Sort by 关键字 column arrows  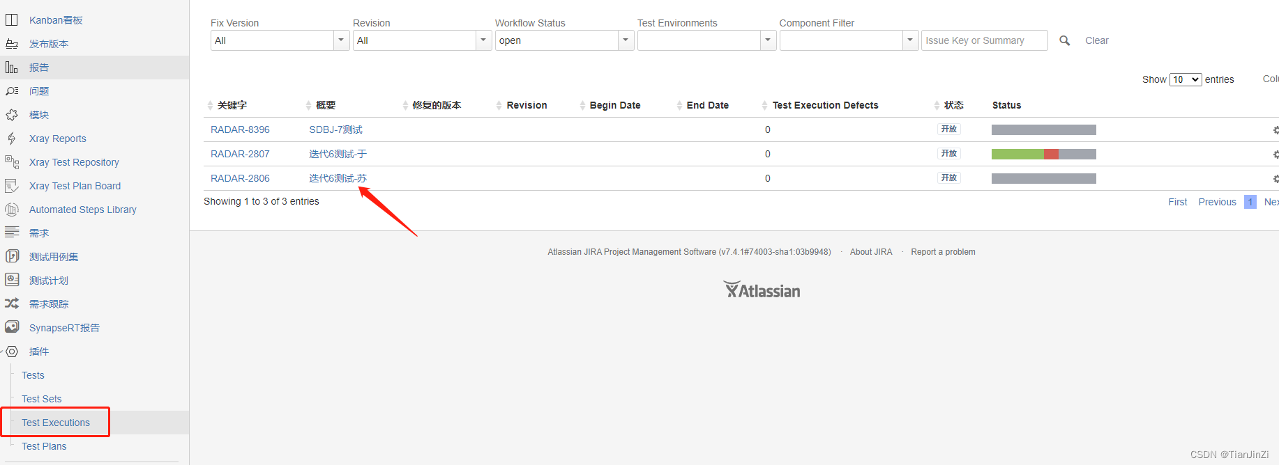click(210, 105)
